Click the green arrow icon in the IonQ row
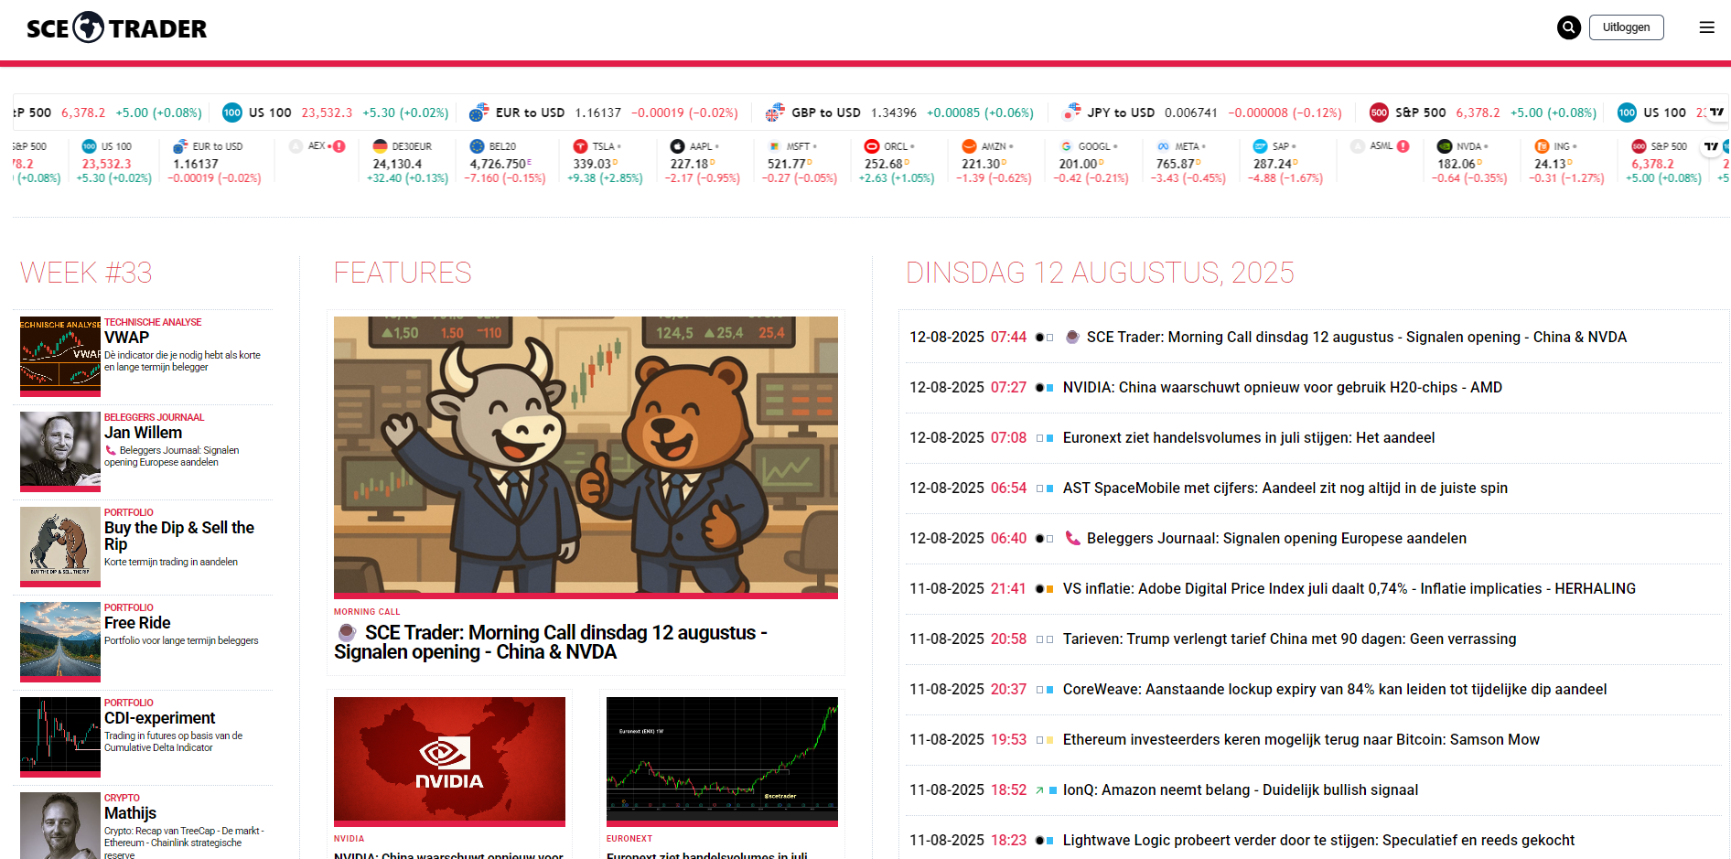This screenshot has width=1731, height=859. 1039,790
